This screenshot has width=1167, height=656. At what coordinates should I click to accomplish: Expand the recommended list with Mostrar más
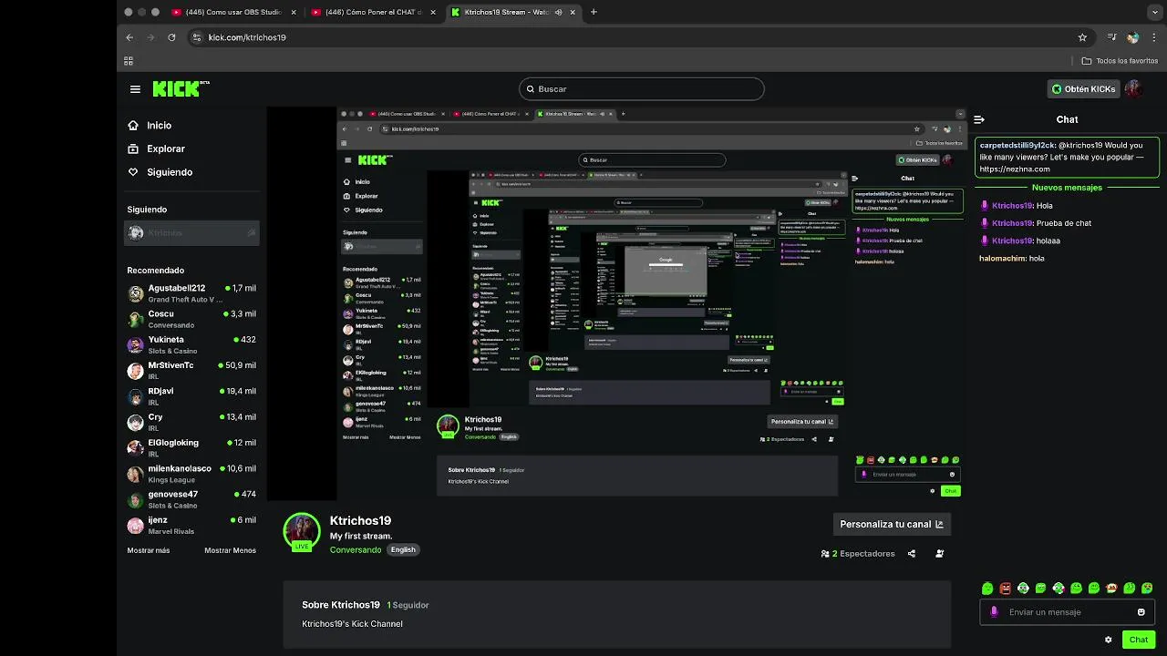pos(149,550)
